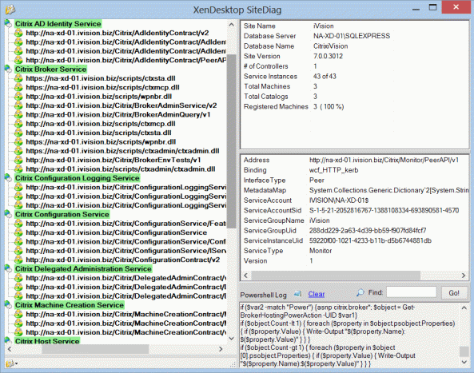Click the icon beside BrokerAdminQuery/v1 endpoint
The image size is (474, 373).
point(18,114)
